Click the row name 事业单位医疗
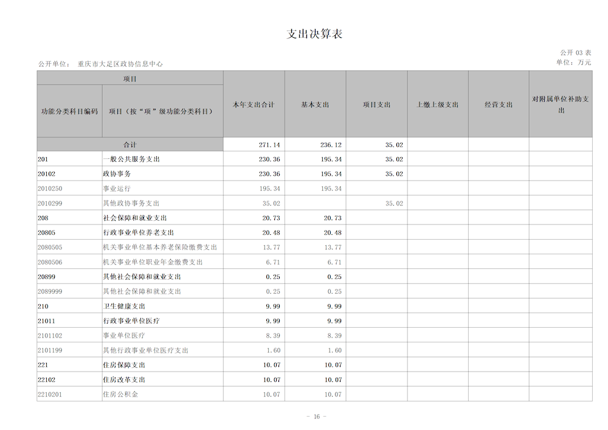This screenshot has height=430, width=608. (x=124, y=336)
